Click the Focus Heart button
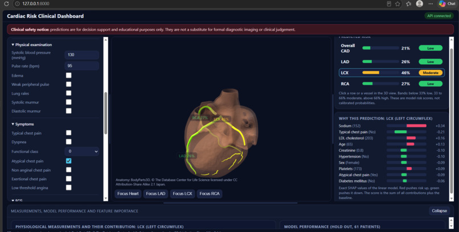This screenshot has width=459, height=232. pos(128,194)
